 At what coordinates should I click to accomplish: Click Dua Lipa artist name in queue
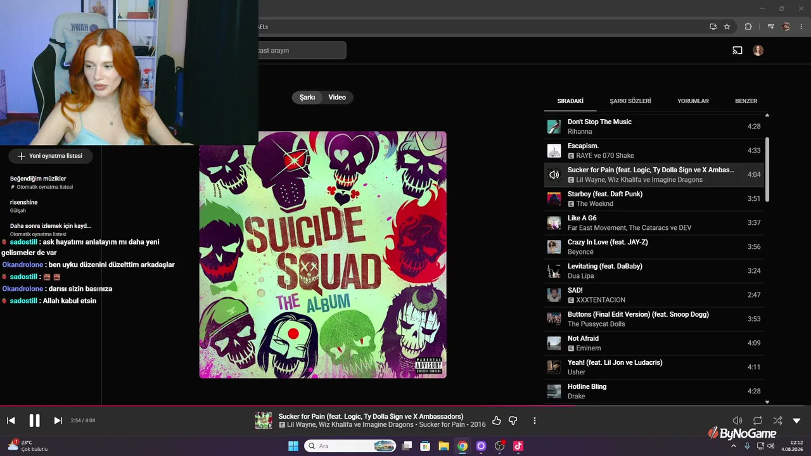(581, 276)
